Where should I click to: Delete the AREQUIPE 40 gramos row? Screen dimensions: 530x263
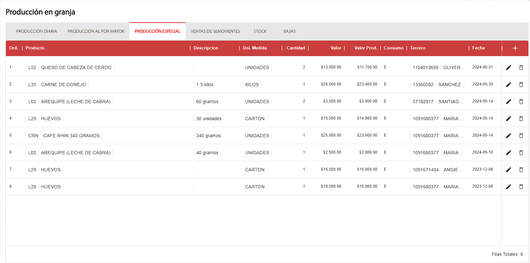click(x=521, y=153)
